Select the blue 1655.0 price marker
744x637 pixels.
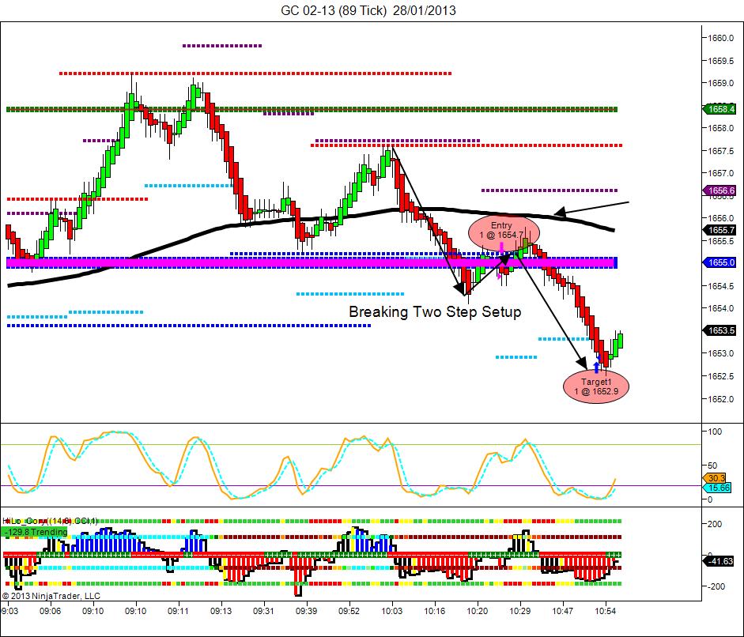click(719, 262)
